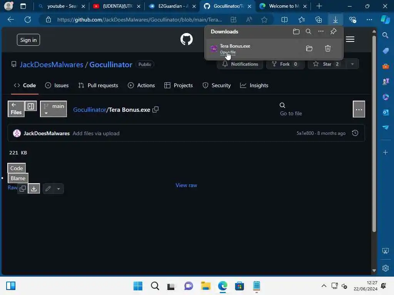Show Tera Bonus.exe in folder
394x295 pixels.
309,48
